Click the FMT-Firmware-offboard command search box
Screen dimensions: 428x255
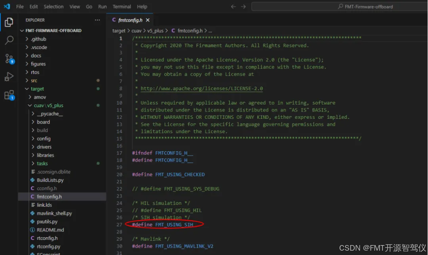(340, 7)
